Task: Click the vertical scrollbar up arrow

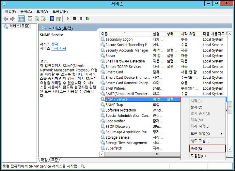Action: point(229,34)
